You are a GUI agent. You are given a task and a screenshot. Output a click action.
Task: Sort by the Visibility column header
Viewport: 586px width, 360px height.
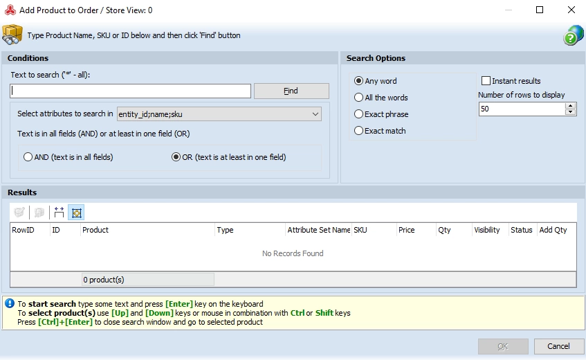(491, 230)
